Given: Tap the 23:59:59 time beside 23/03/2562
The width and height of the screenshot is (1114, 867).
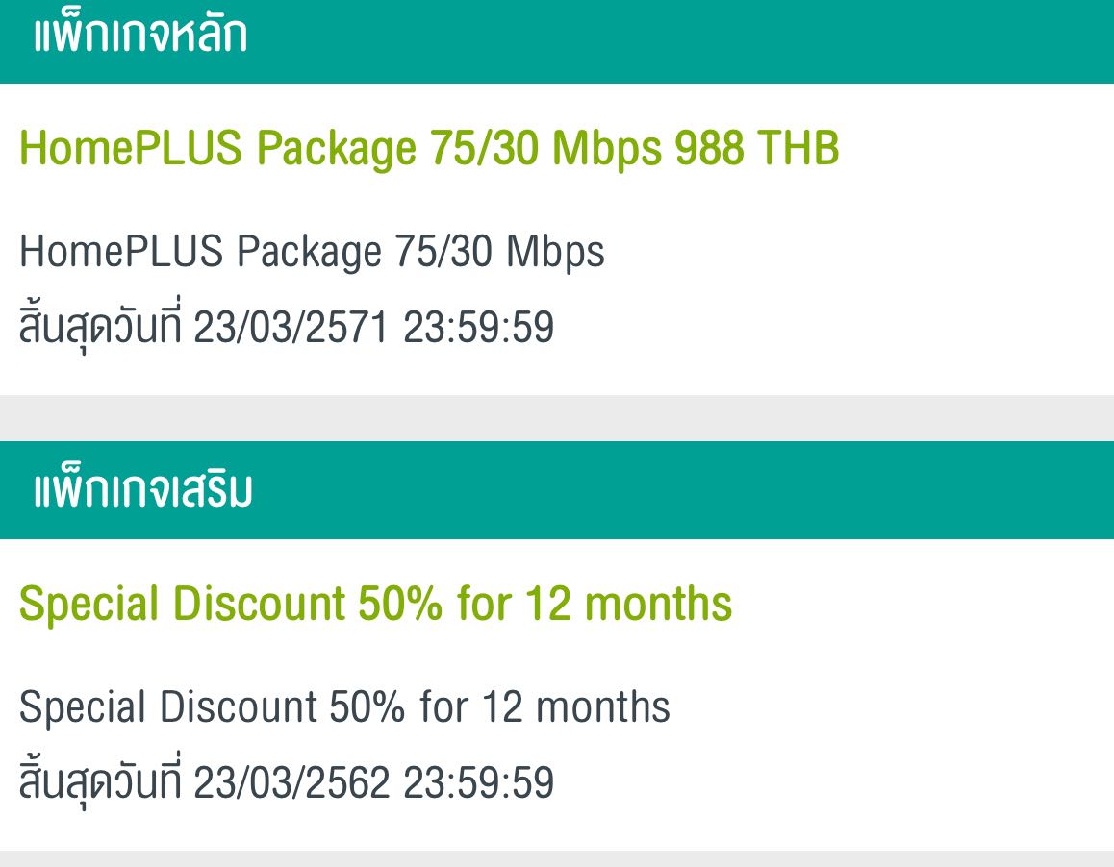Looking at the screenshot, I should coord(478,783).
